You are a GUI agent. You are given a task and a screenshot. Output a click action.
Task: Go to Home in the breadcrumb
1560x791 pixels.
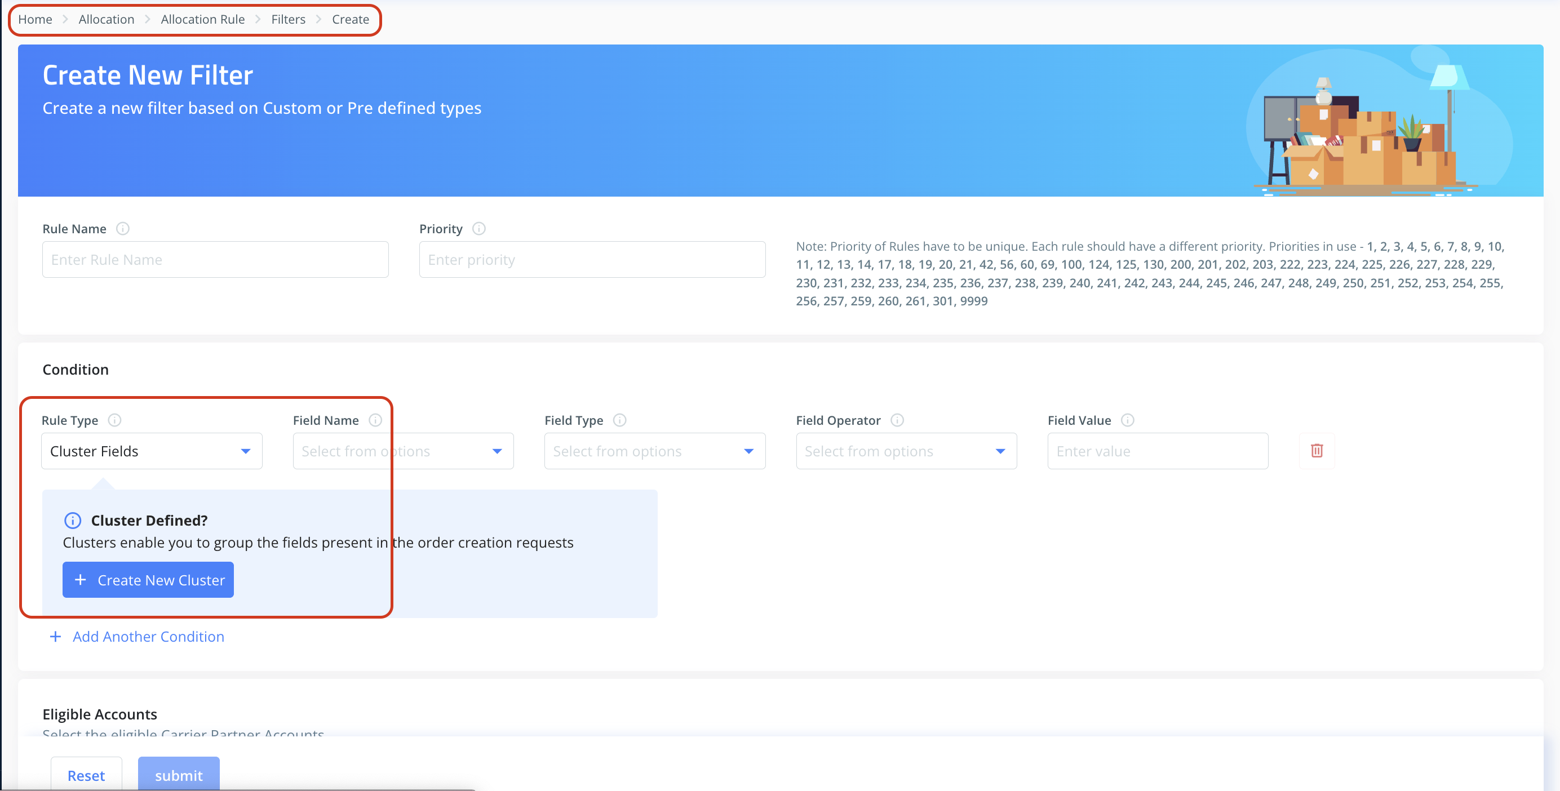35,19
